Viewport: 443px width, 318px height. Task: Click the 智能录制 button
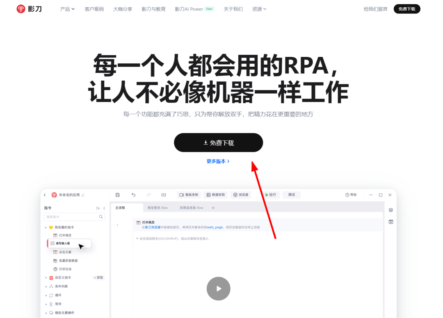pyautogui.click(x=189, y=195)
